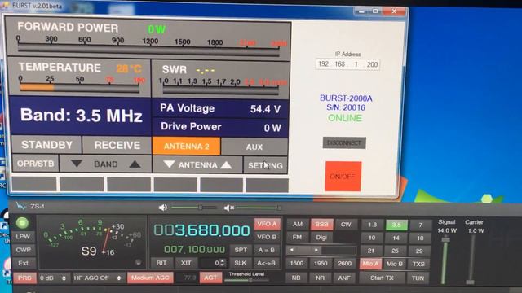Click the Medium AGC button

pyautogui.click(x=150, y=278)
